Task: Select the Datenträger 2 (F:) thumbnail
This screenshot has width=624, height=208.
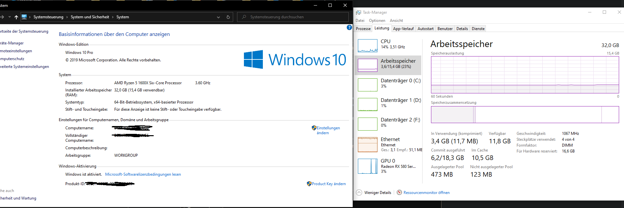Action: tap(368, 124)
